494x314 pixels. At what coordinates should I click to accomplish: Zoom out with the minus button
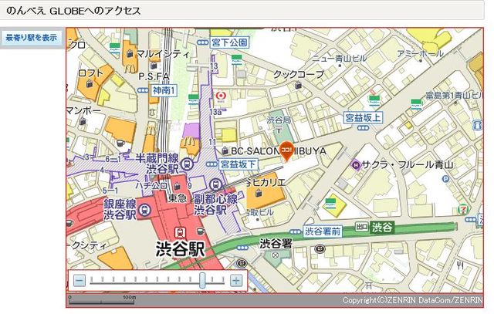79,281
